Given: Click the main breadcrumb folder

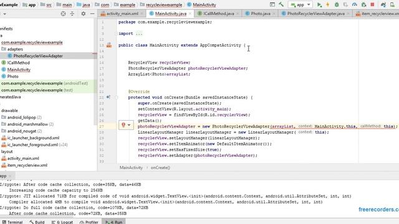Looking at the screenshot, I should pyautogui.click(x=64, y=5).
